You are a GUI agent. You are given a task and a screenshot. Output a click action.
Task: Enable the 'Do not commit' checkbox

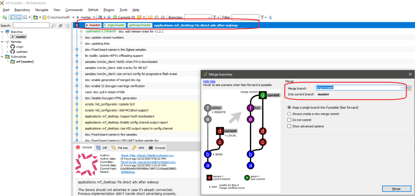coord(289,120)
